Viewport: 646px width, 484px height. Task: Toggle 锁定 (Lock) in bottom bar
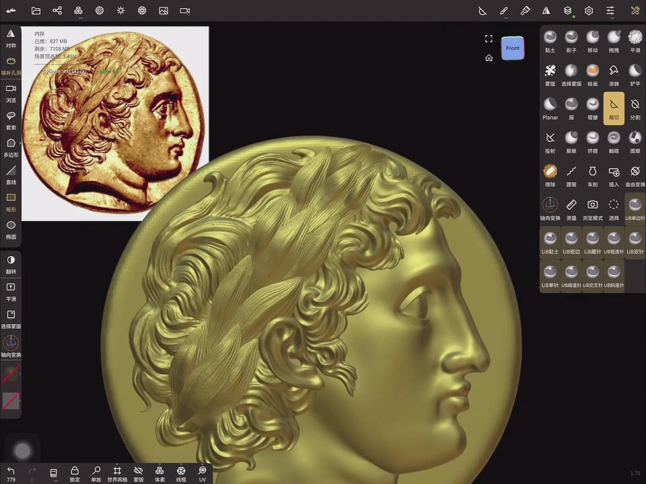[75, 474]
